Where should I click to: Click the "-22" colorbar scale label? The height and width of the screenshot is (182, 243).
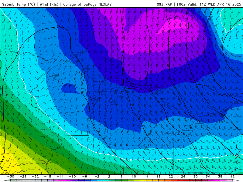tap(35, 177)
